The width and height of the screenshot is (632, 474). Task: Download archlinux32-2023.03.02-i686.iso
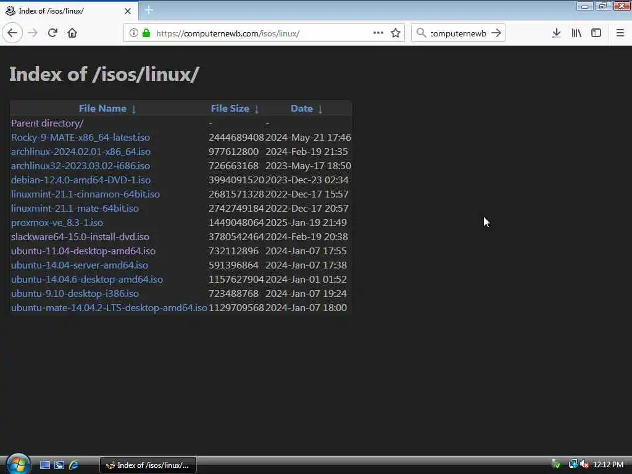[x=80, y=165]
